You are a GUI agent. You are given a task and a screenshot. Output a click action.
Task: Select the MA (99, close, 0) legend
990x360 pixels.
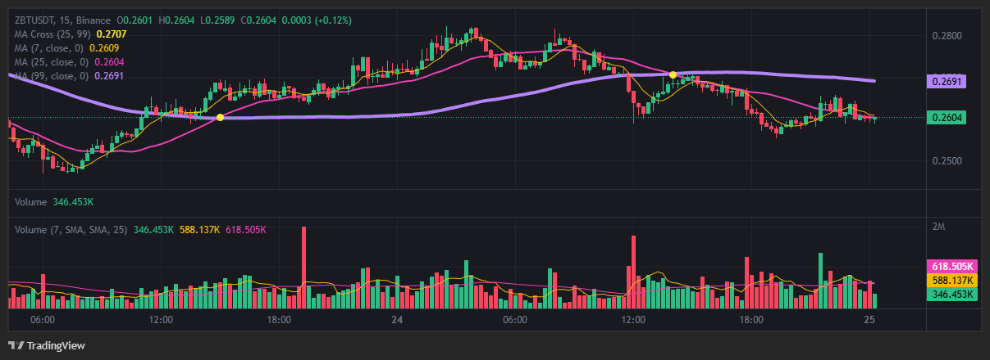(52, 76)
